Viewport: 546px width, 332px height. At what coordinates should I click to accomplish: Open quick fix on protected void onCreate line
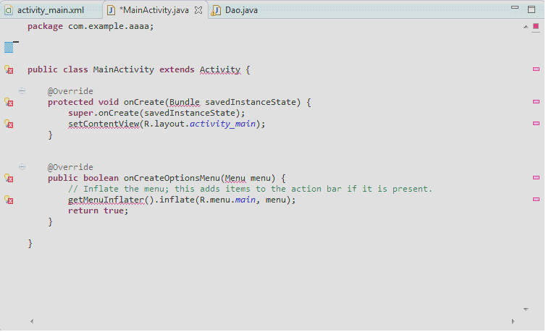pyautogui.click(x=9, y=102)
